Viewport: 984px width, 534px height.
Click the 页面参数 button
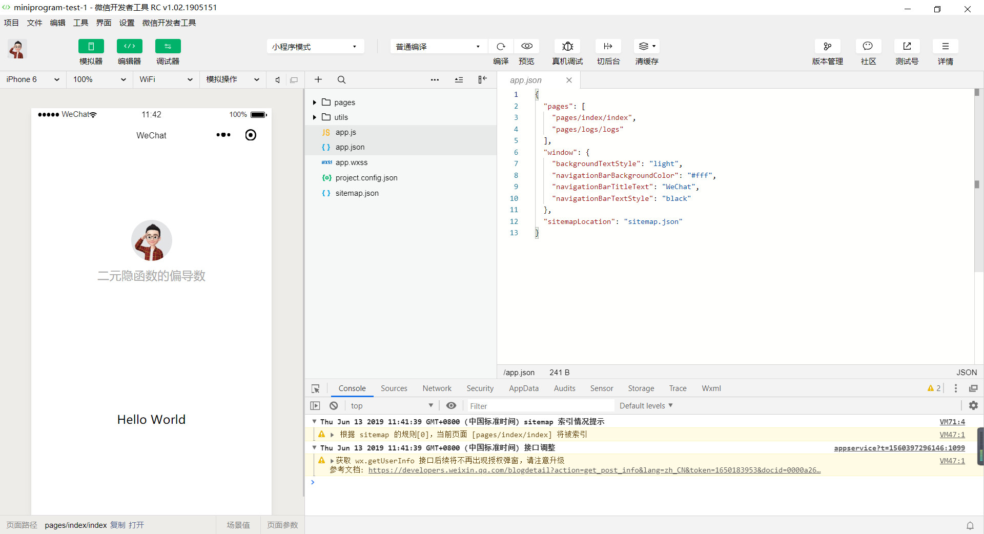[282, 525]
